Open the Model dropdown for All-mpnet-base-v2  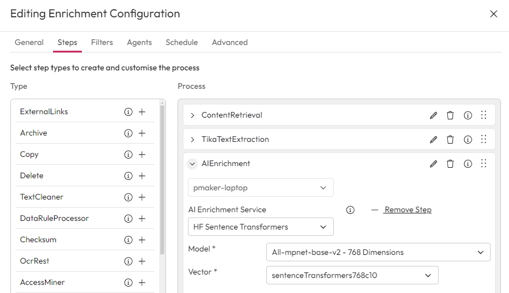pyautogui.click(x=378, y=252)
